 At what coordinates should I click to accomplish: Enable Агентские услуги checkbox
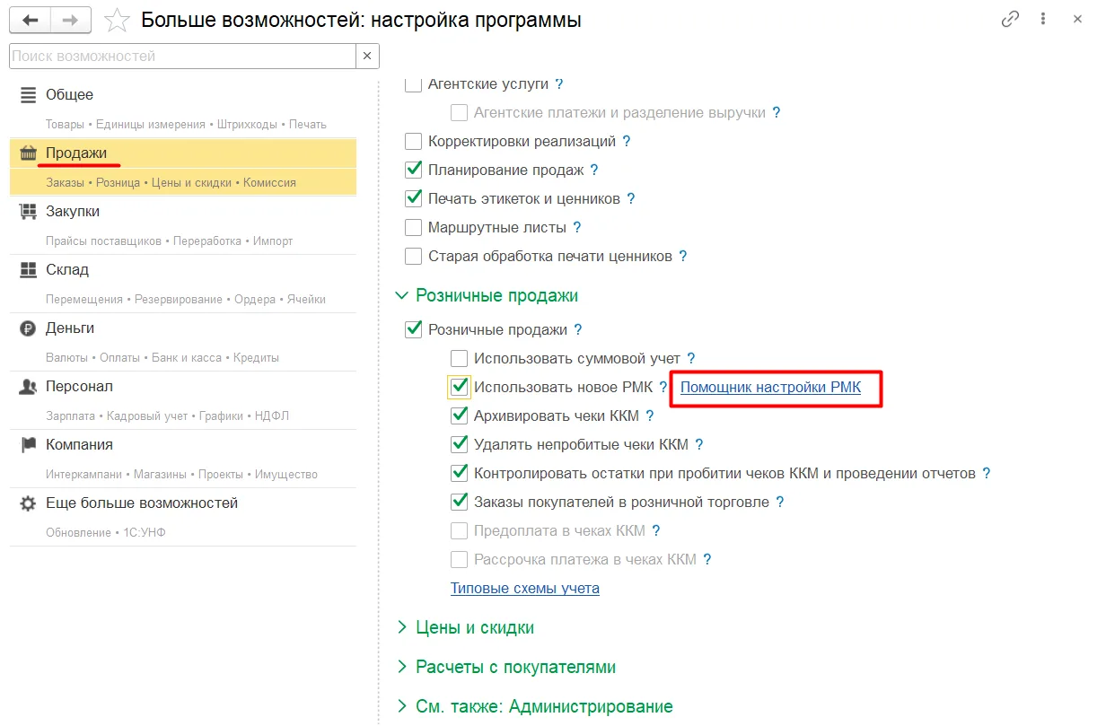pos(414,84)
